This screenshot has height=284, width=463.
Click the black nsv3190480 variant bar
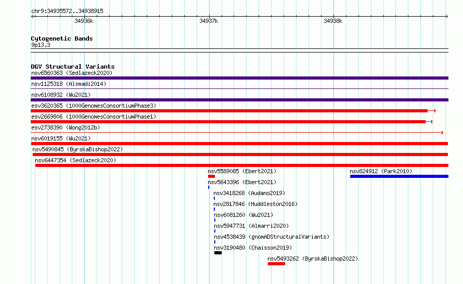click(218, 253)
